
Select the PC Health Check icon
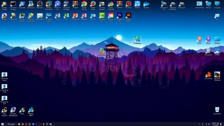[49, 17]
